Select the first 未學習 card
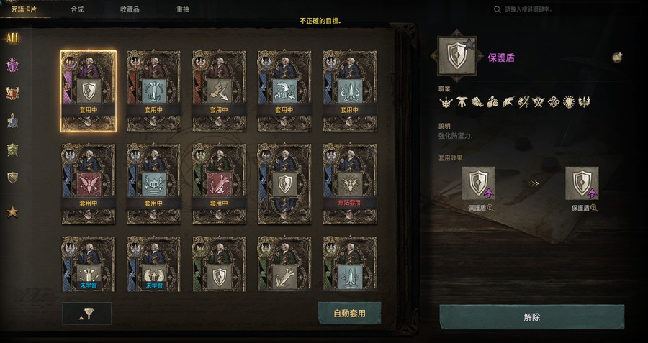This screenshot has width=648, height=343. coord(89,264)
